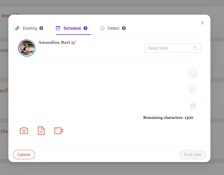Insert a mention with @ icon
This screenshot has height=175, width=224.
pyautogui.click(x=193, y=90)
